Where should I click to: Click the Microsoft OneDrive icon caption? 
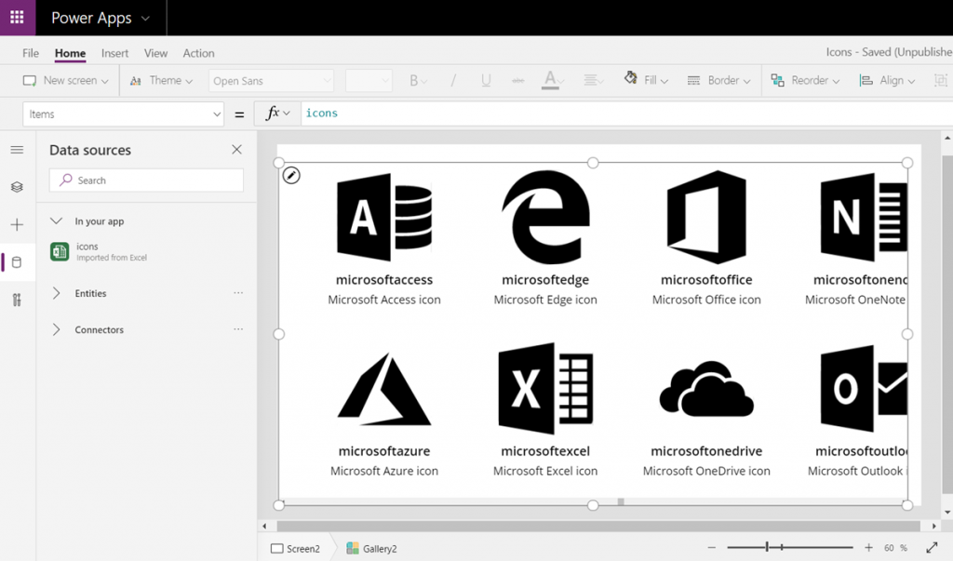[x=706, y=471]
